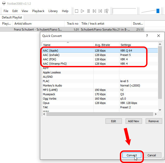165x163 pixels.
Task: Click the Stop playback icon
Action: (x=77, y=11)
